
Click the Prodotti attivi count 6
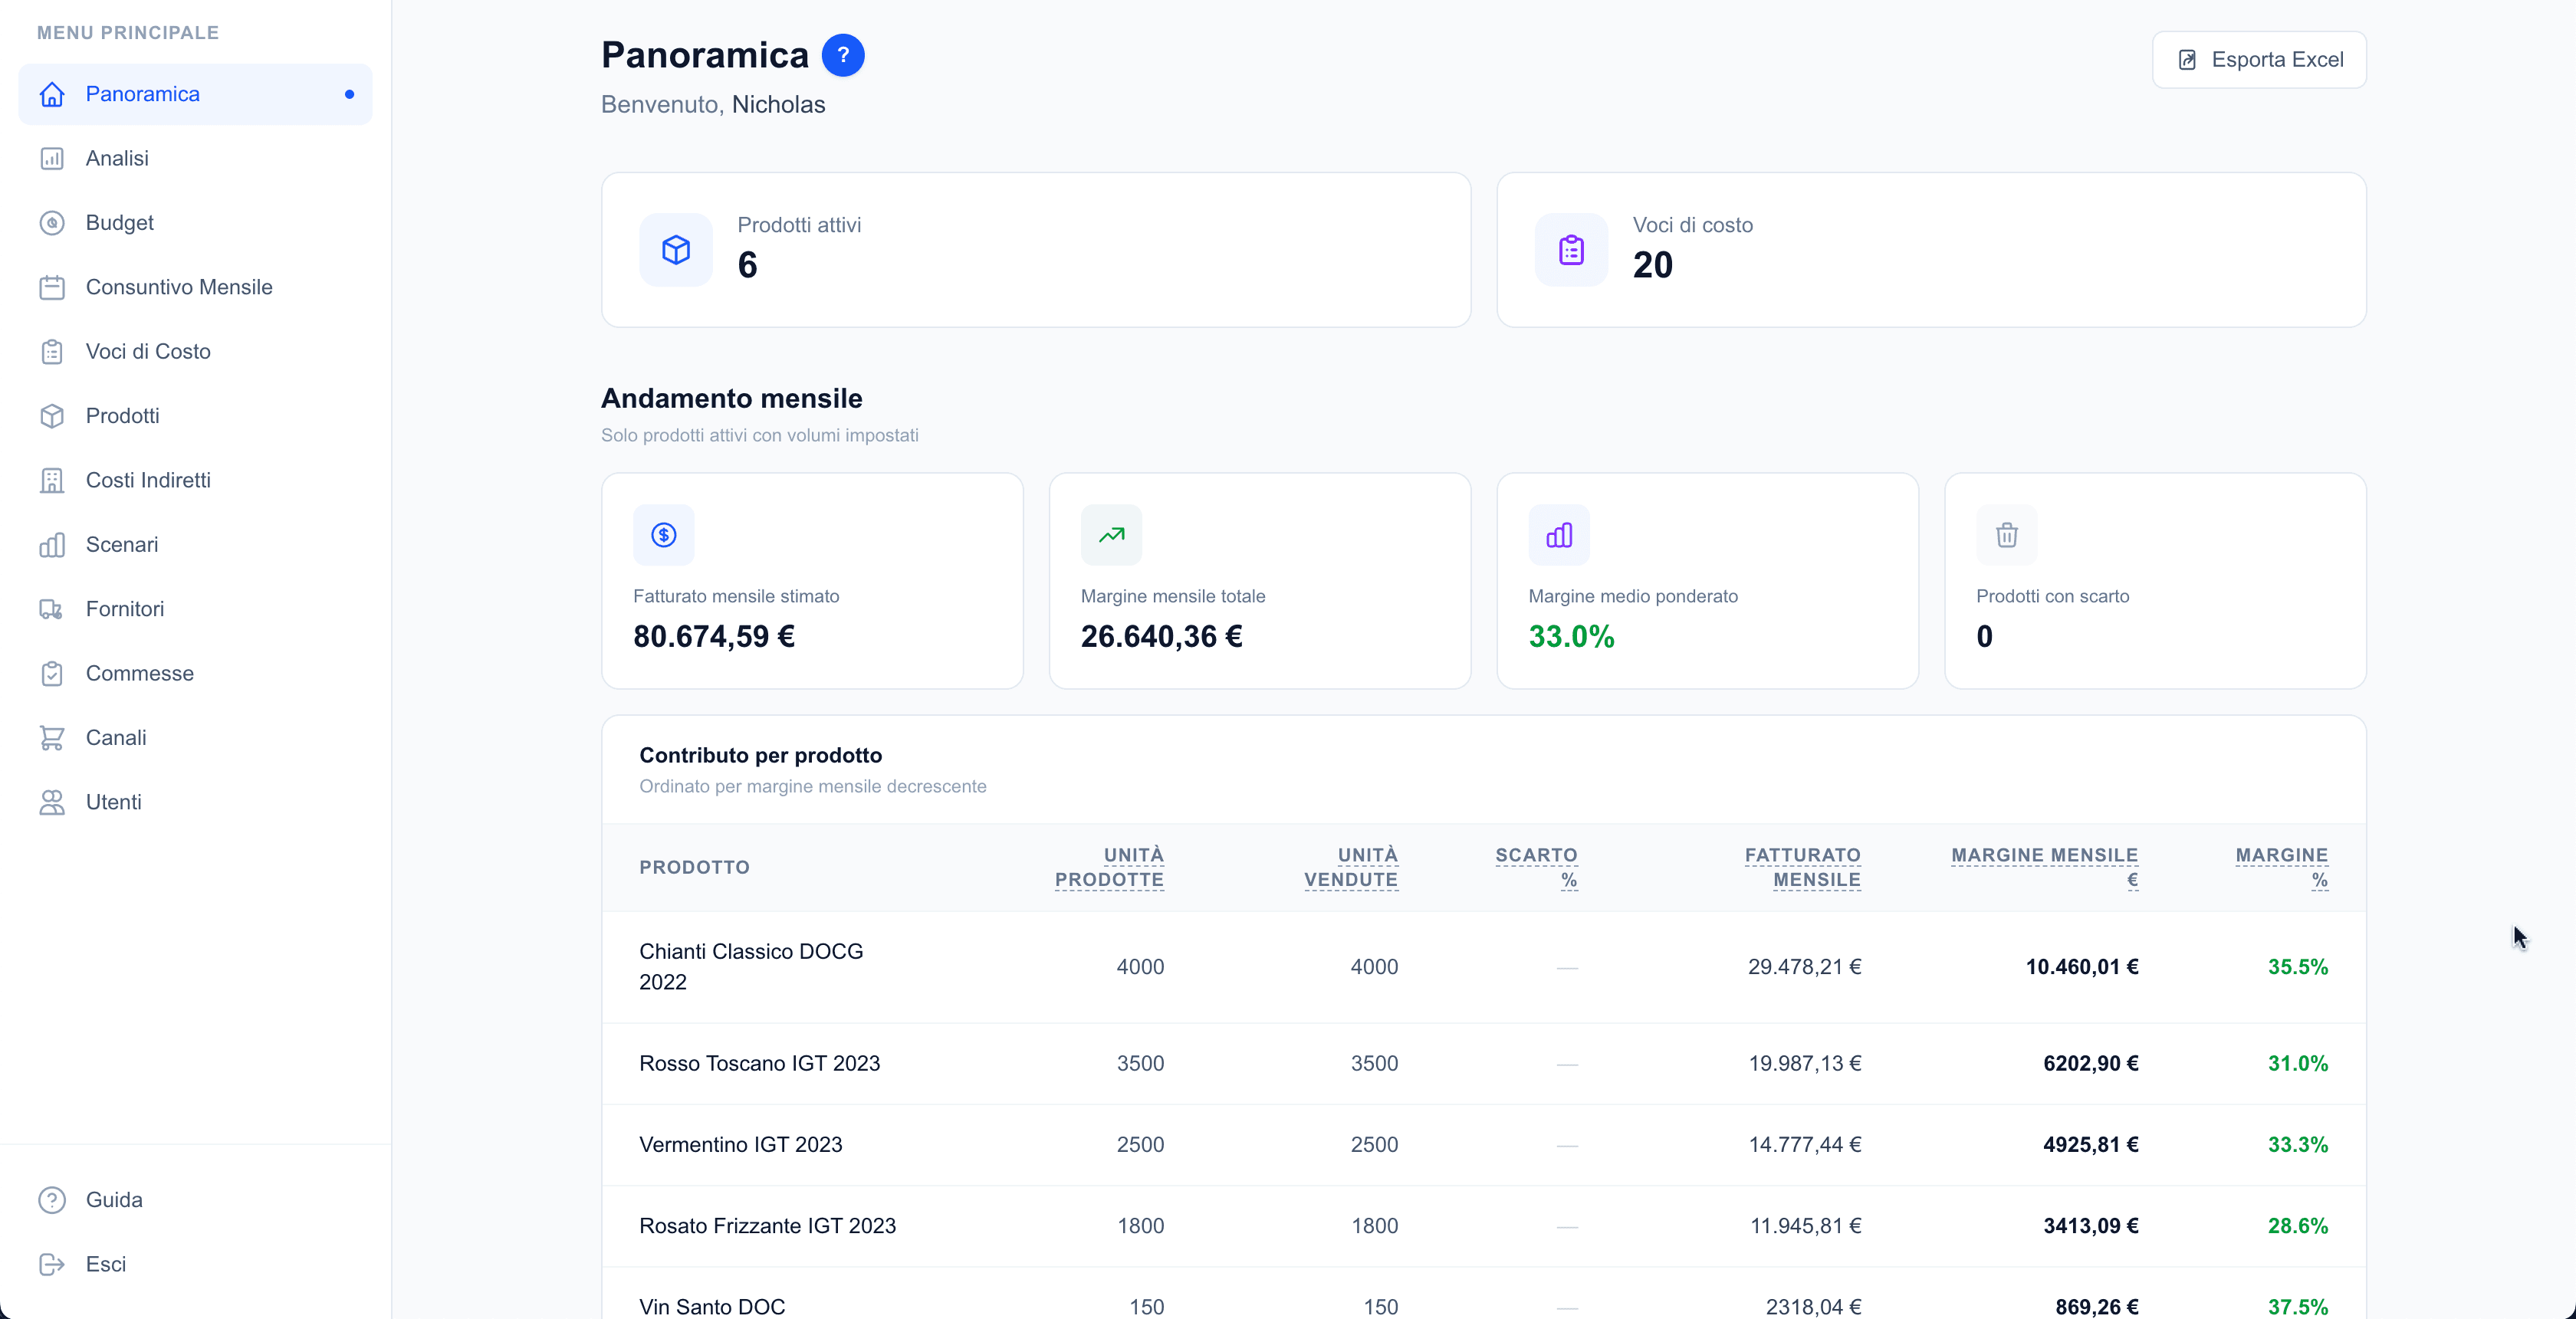(x=747, y=266)
